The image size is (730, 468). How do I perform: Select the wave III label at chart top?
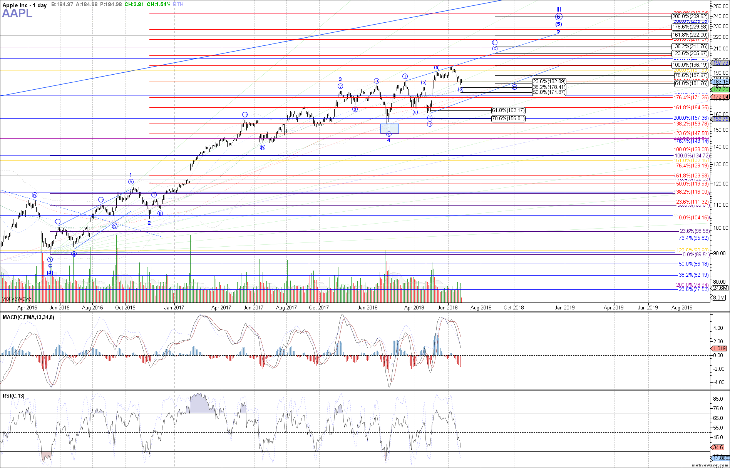[x=558, y=10]
